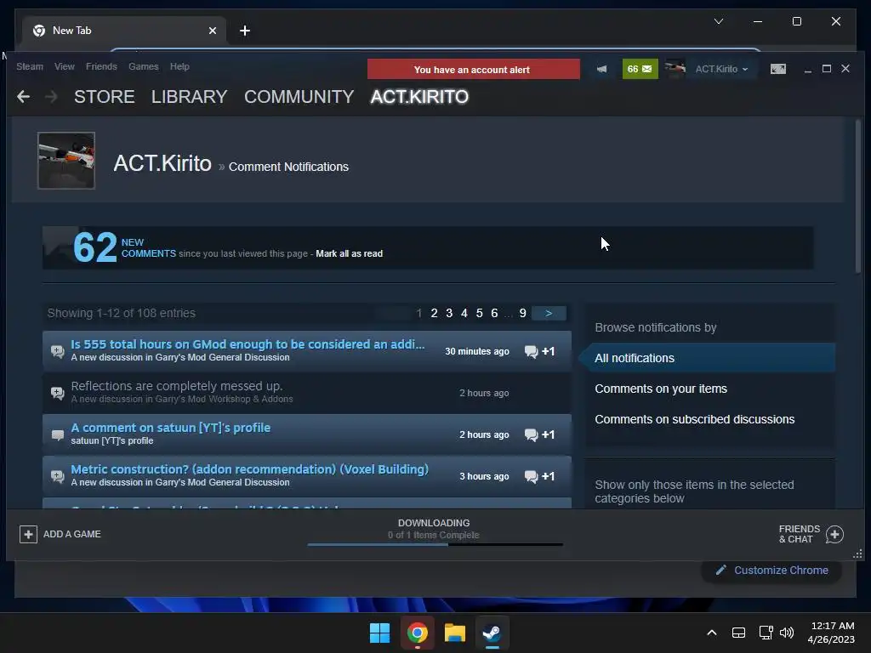Go to the LIBRARY tab
Viewport: 871px width, 653px height.
pos(190,97)
